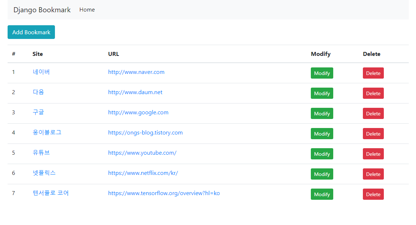Click the Site column header
This screenshot has height=225, width=416.
(38, 54)
